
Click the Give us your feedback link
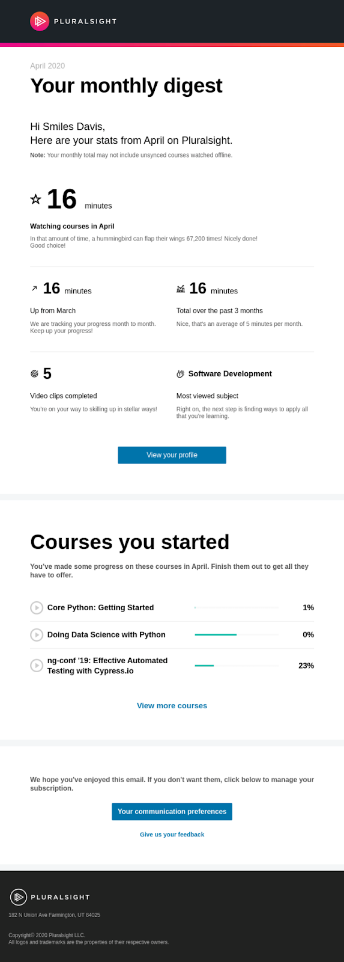(172, 835)
